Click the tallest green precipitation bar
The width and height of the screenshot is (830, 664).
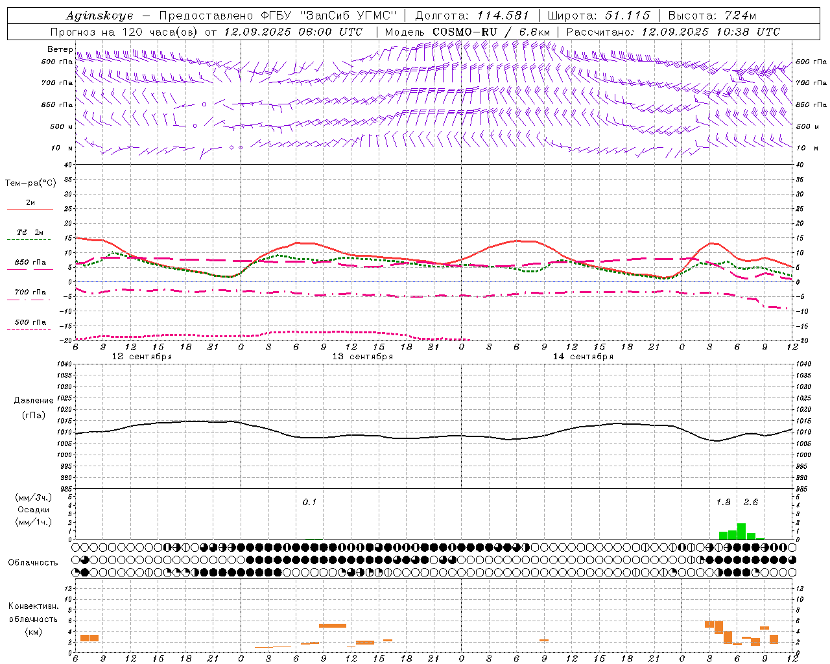(741, 532)
